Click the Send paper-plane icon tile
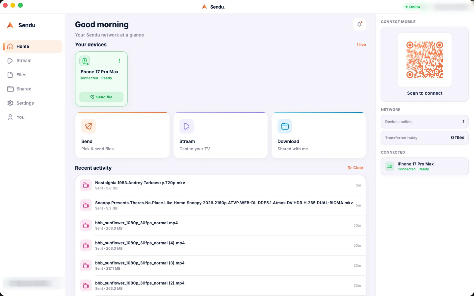 (x=89, y=126)
